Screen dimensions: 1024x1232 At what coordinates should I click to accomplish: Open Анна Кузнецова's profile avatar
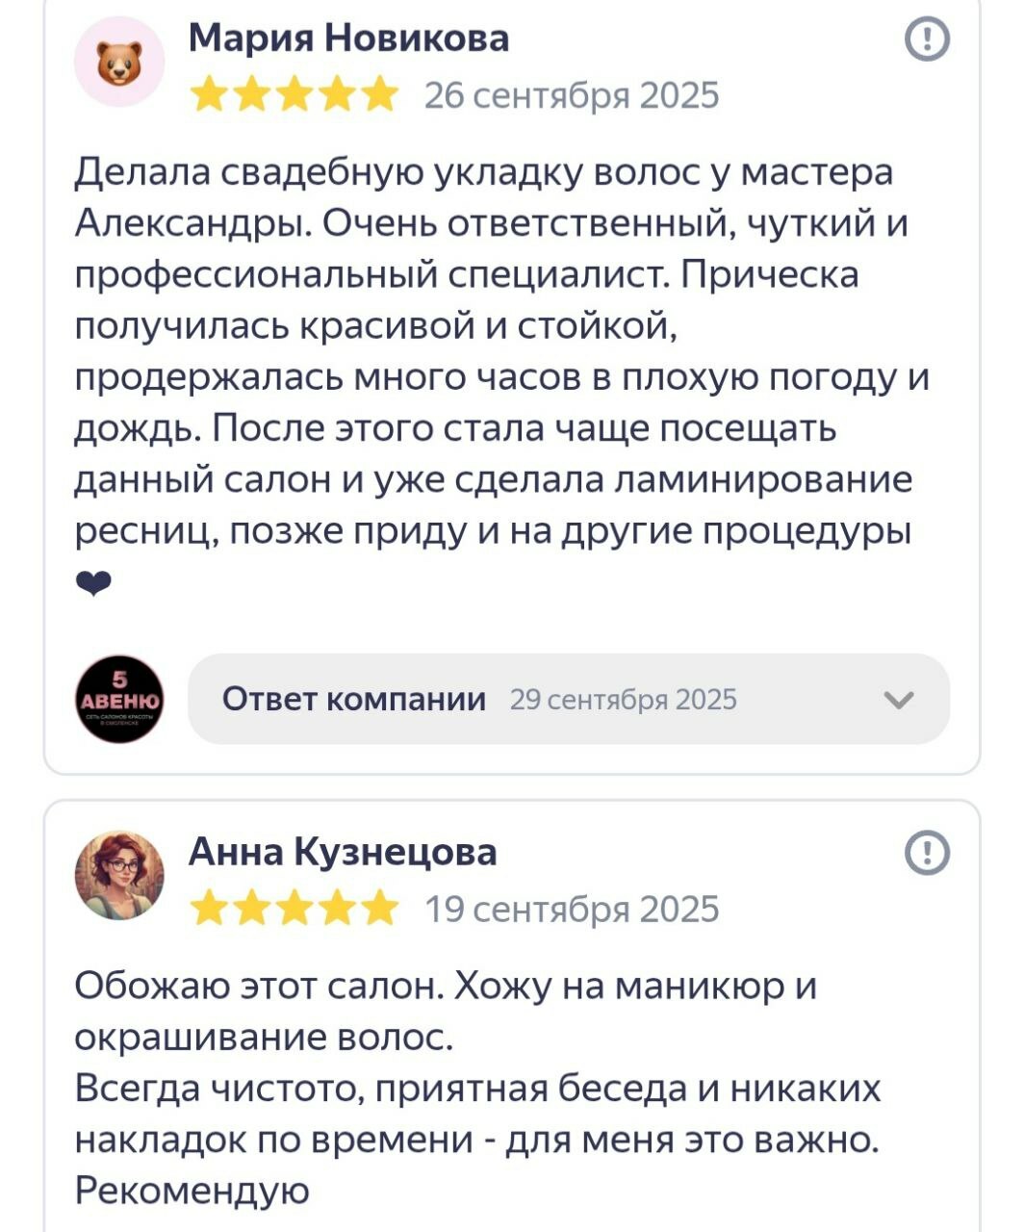point(119,875)
